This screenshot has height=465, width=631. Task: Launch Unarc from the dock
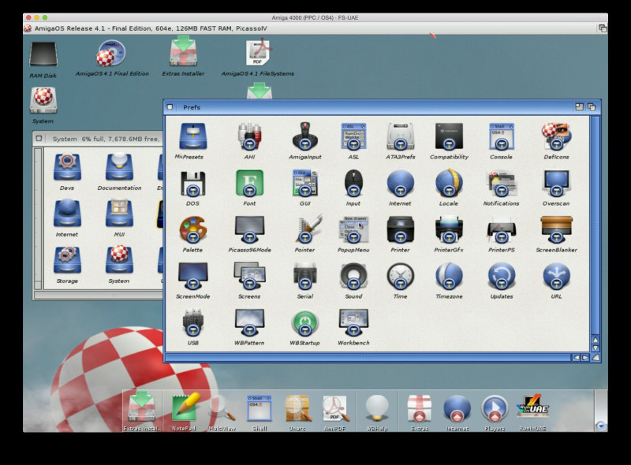[x=297, y=408]
